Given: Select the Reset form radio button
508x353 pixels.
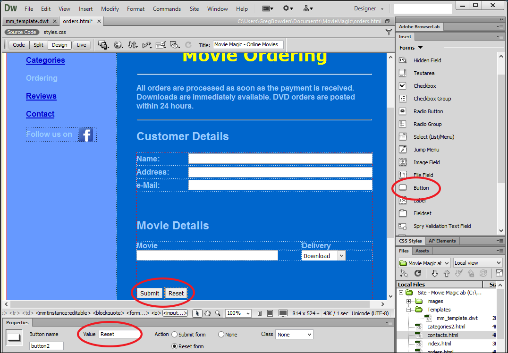Looking at the screenshot, I should [x=174, y=346].
